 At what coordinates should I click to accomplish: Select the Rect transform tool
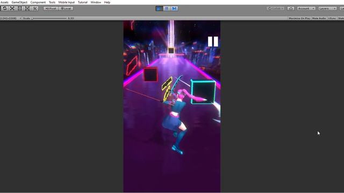(x=20, y=9)
